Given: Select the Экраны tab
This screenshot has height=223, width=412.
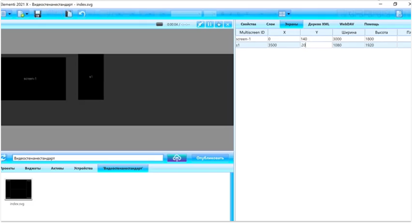Looking at the screenshot, I should tap(291, 24).
